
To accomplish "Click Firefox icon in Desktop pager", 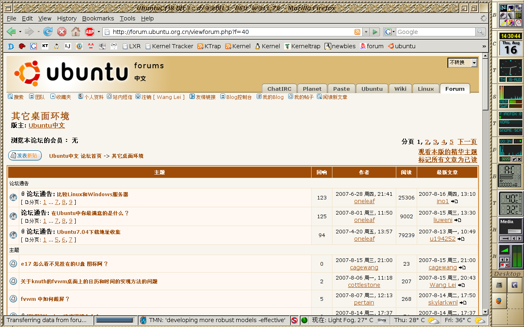I will (x=499, y=301).
